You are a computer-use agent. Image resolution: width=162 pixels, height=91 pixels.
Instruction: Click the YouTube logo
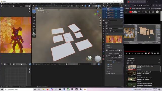pos(133,12)
